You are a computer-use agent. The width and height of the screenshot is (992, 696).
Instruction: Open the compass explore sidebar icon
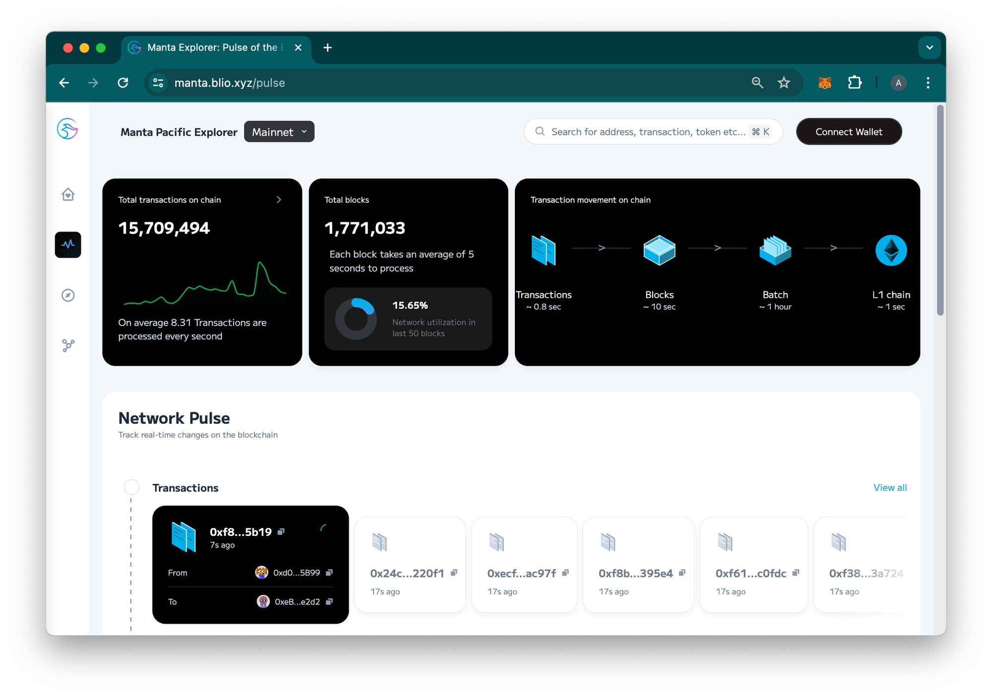click(x=68, y=295)
